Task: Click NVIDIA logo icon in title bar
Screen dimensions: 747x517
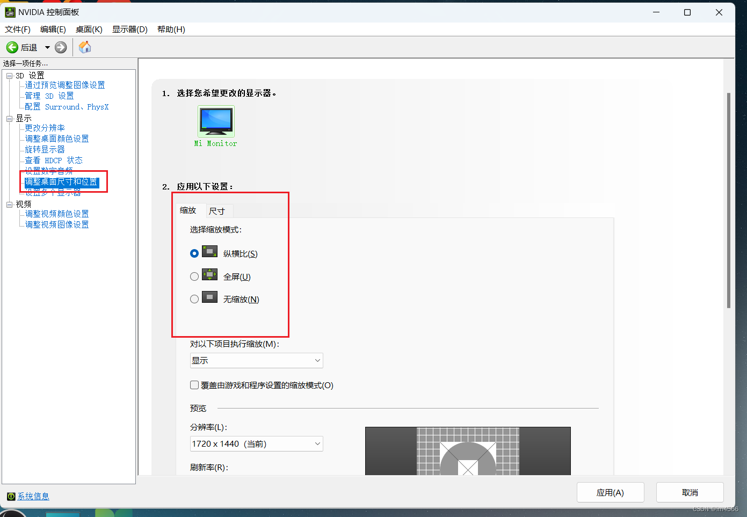Action: (x=10, y=12)
